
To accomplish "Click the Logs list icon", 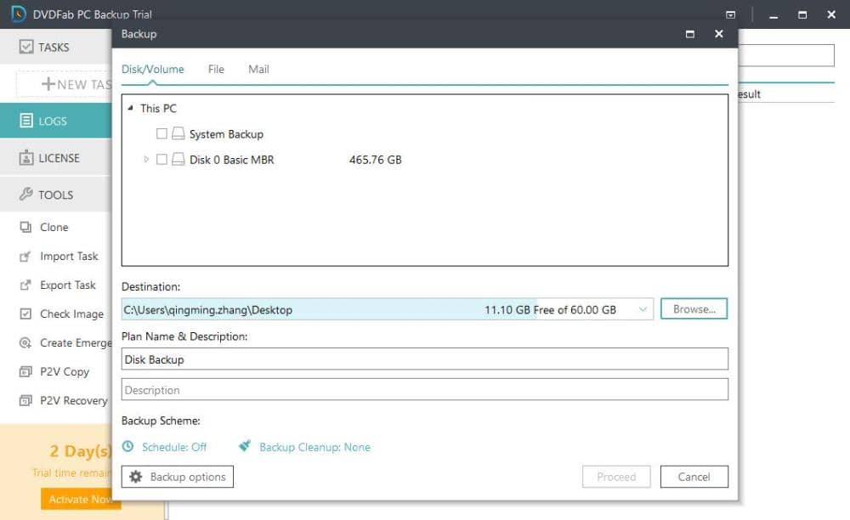I will point(26,121).
